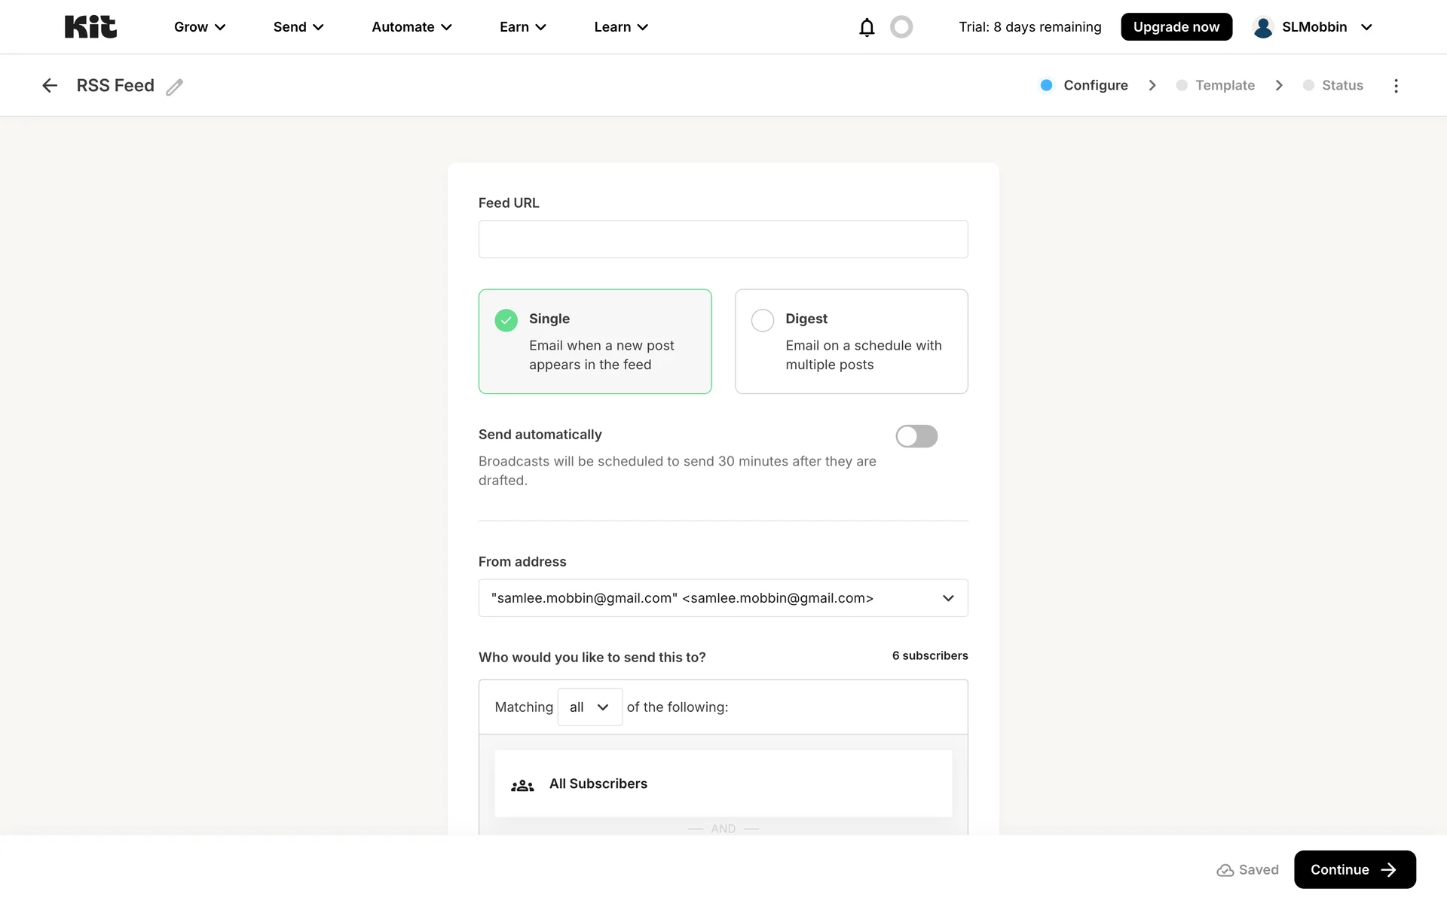Open the From address dropdown
Viewport: 1447px width, 904px height.
pos(723,598)
